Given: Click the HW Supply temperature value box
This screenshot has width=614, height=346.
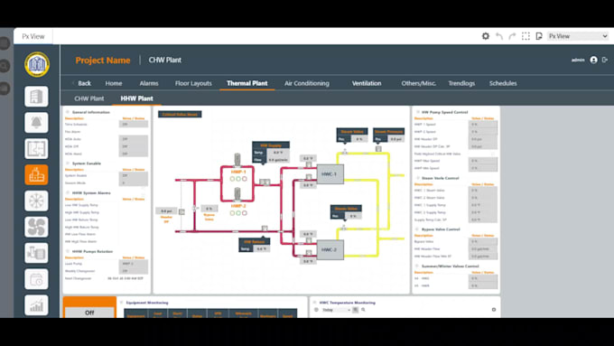Looking at the screenshot, I should tap(278, 153).
